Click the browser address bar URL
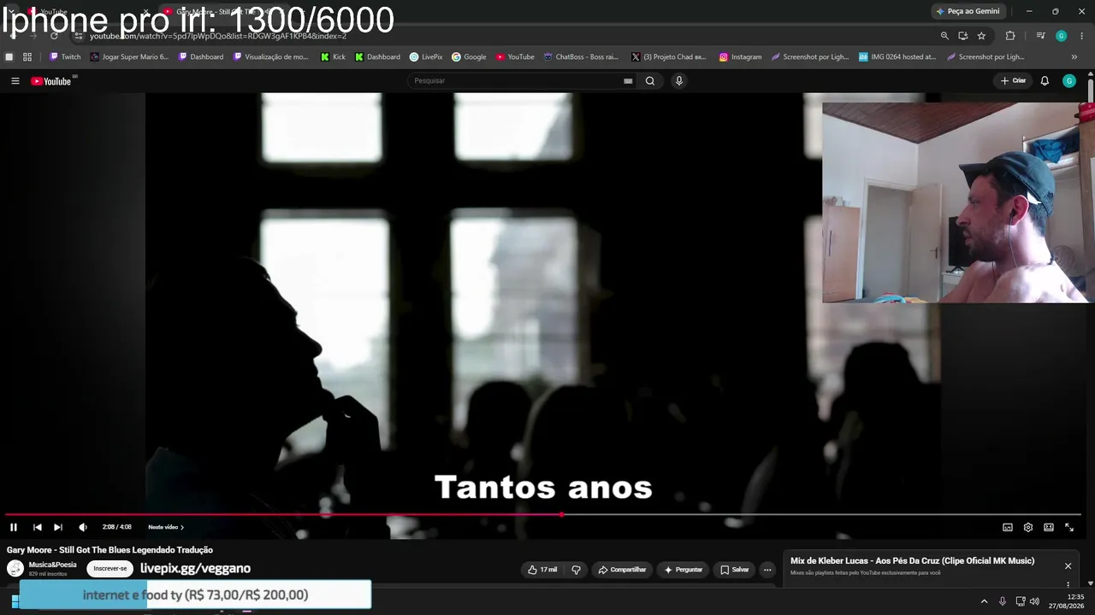Image resolution: width=1095 pixels, height=615 pixels. [x=218, y=36]
